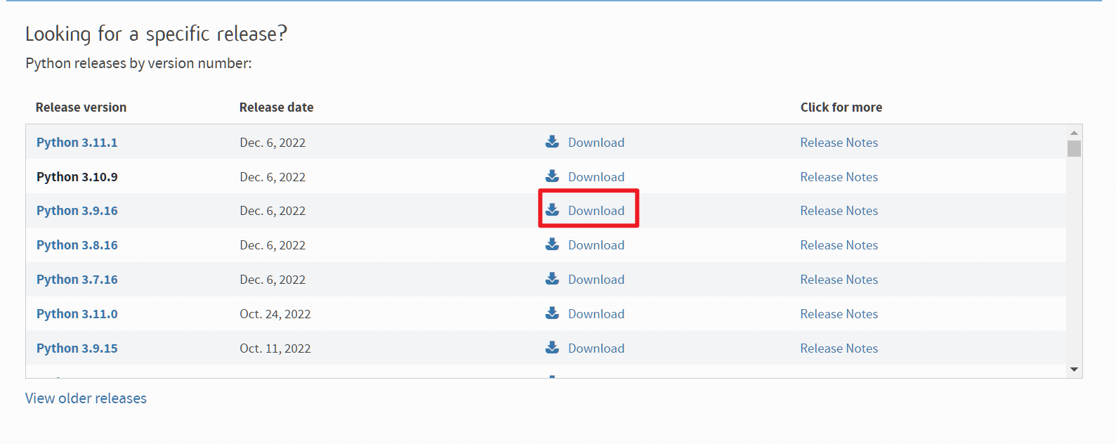Click download icon for Python 3.8.16
This screenshot has height=444, width=1116.
[x=553, y=244]
